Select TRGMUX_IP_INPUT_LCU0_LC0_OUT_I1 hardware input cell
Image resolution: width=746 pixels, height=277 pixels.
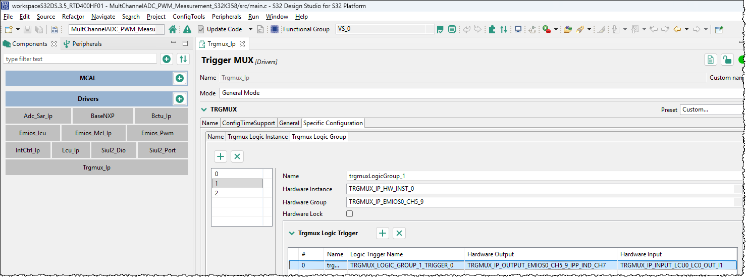(677, 265)
